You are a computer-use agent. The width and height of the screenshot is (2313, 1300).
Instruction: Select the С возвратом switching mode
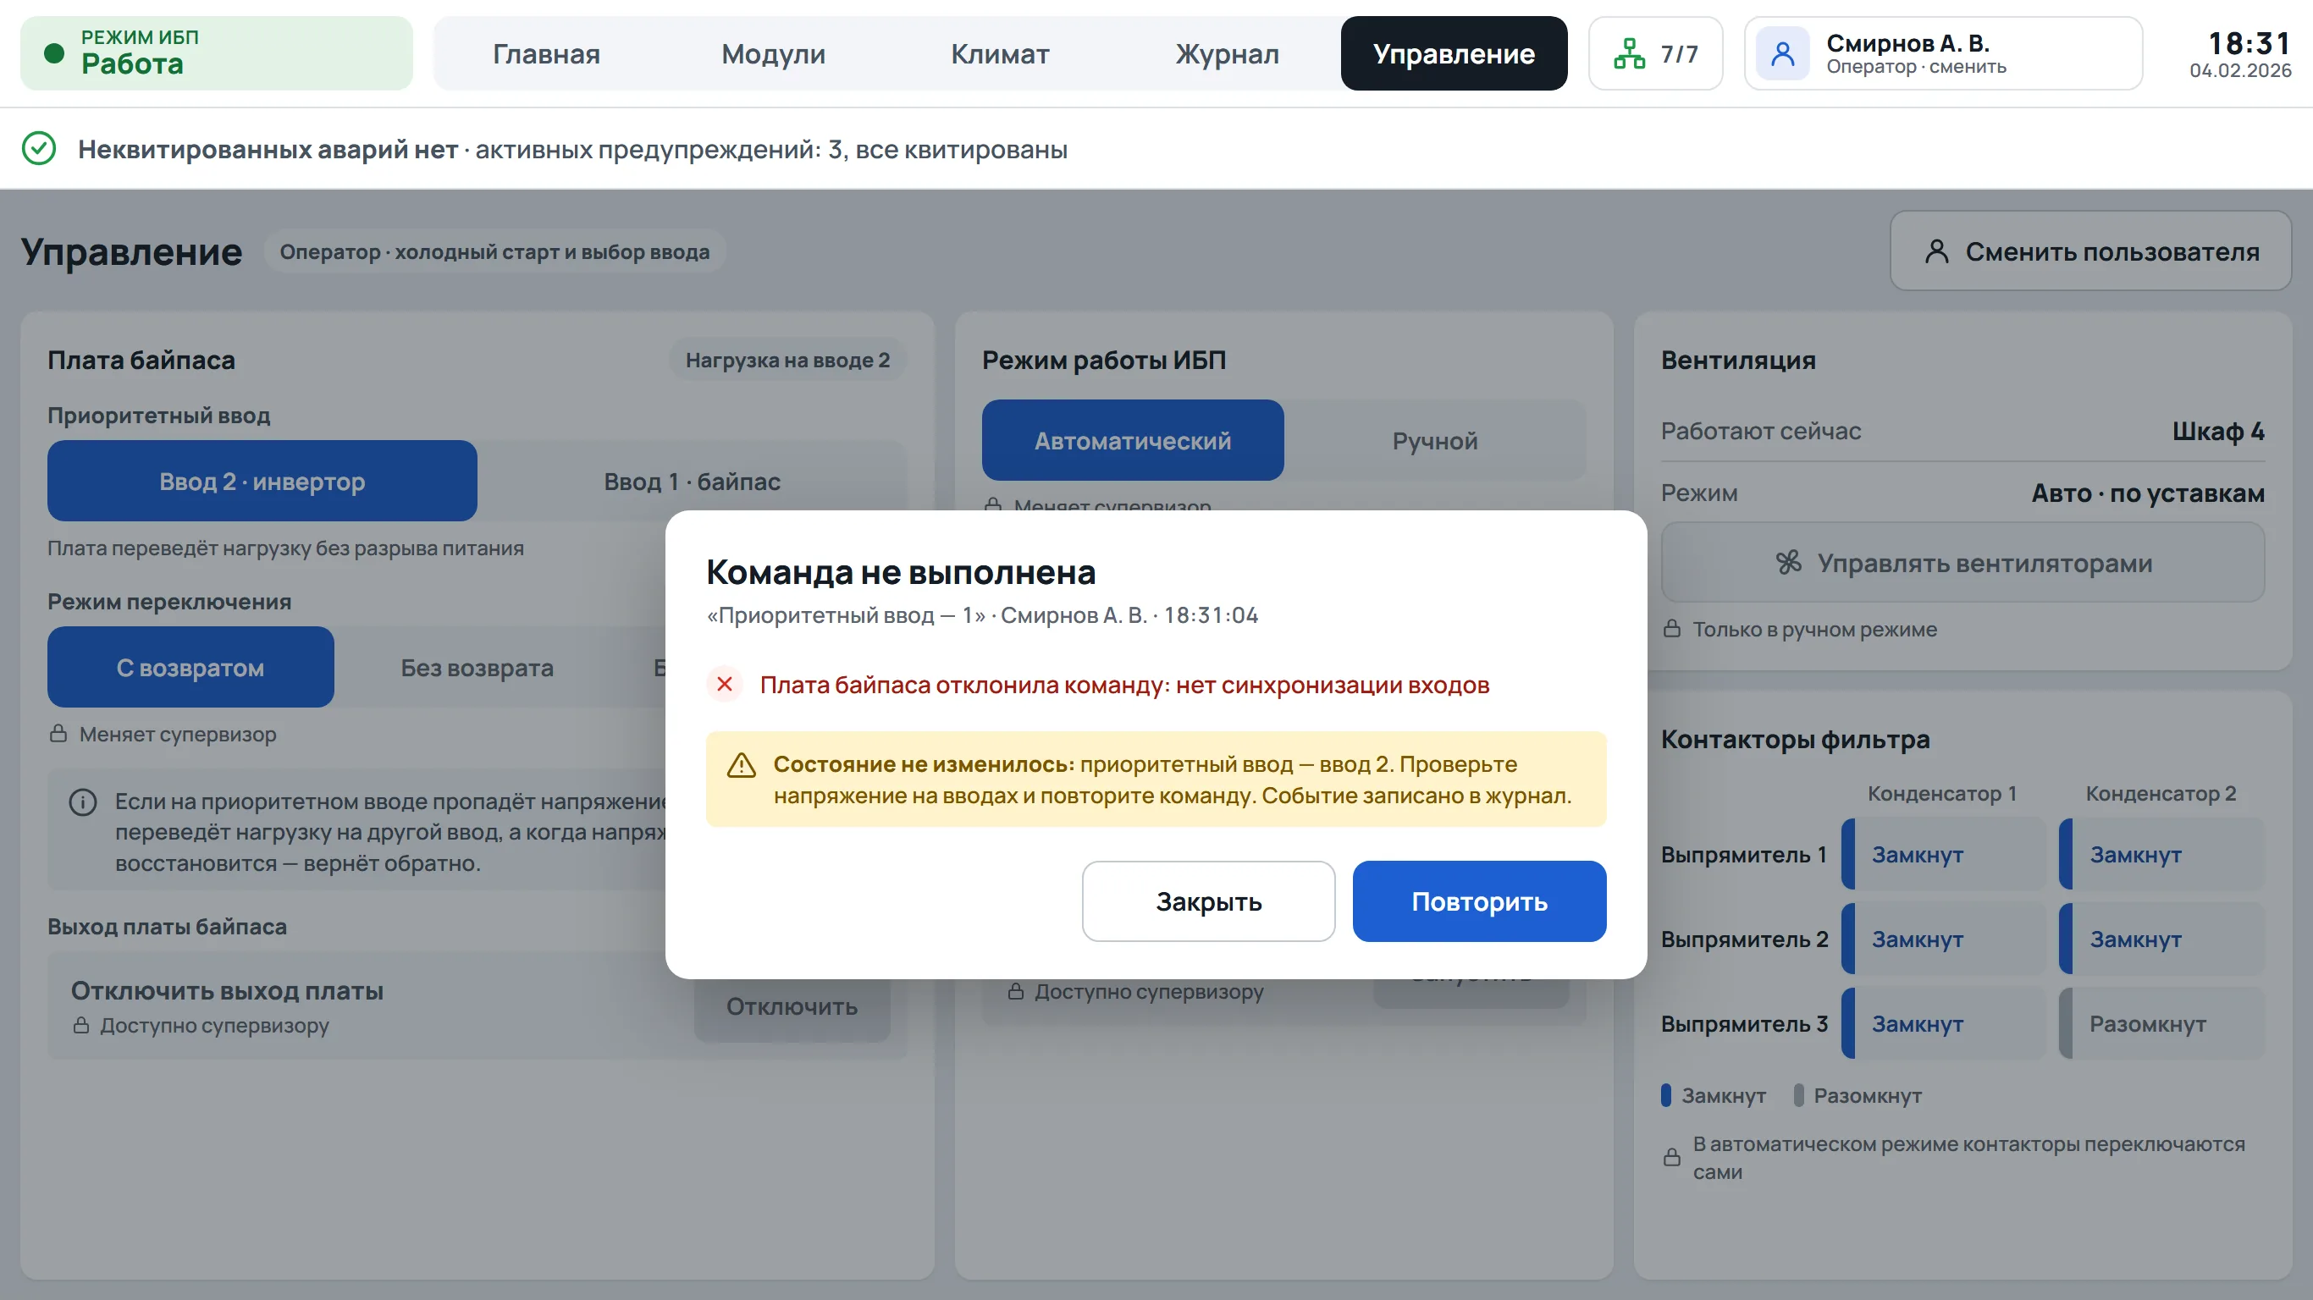(x=190, y=667)
